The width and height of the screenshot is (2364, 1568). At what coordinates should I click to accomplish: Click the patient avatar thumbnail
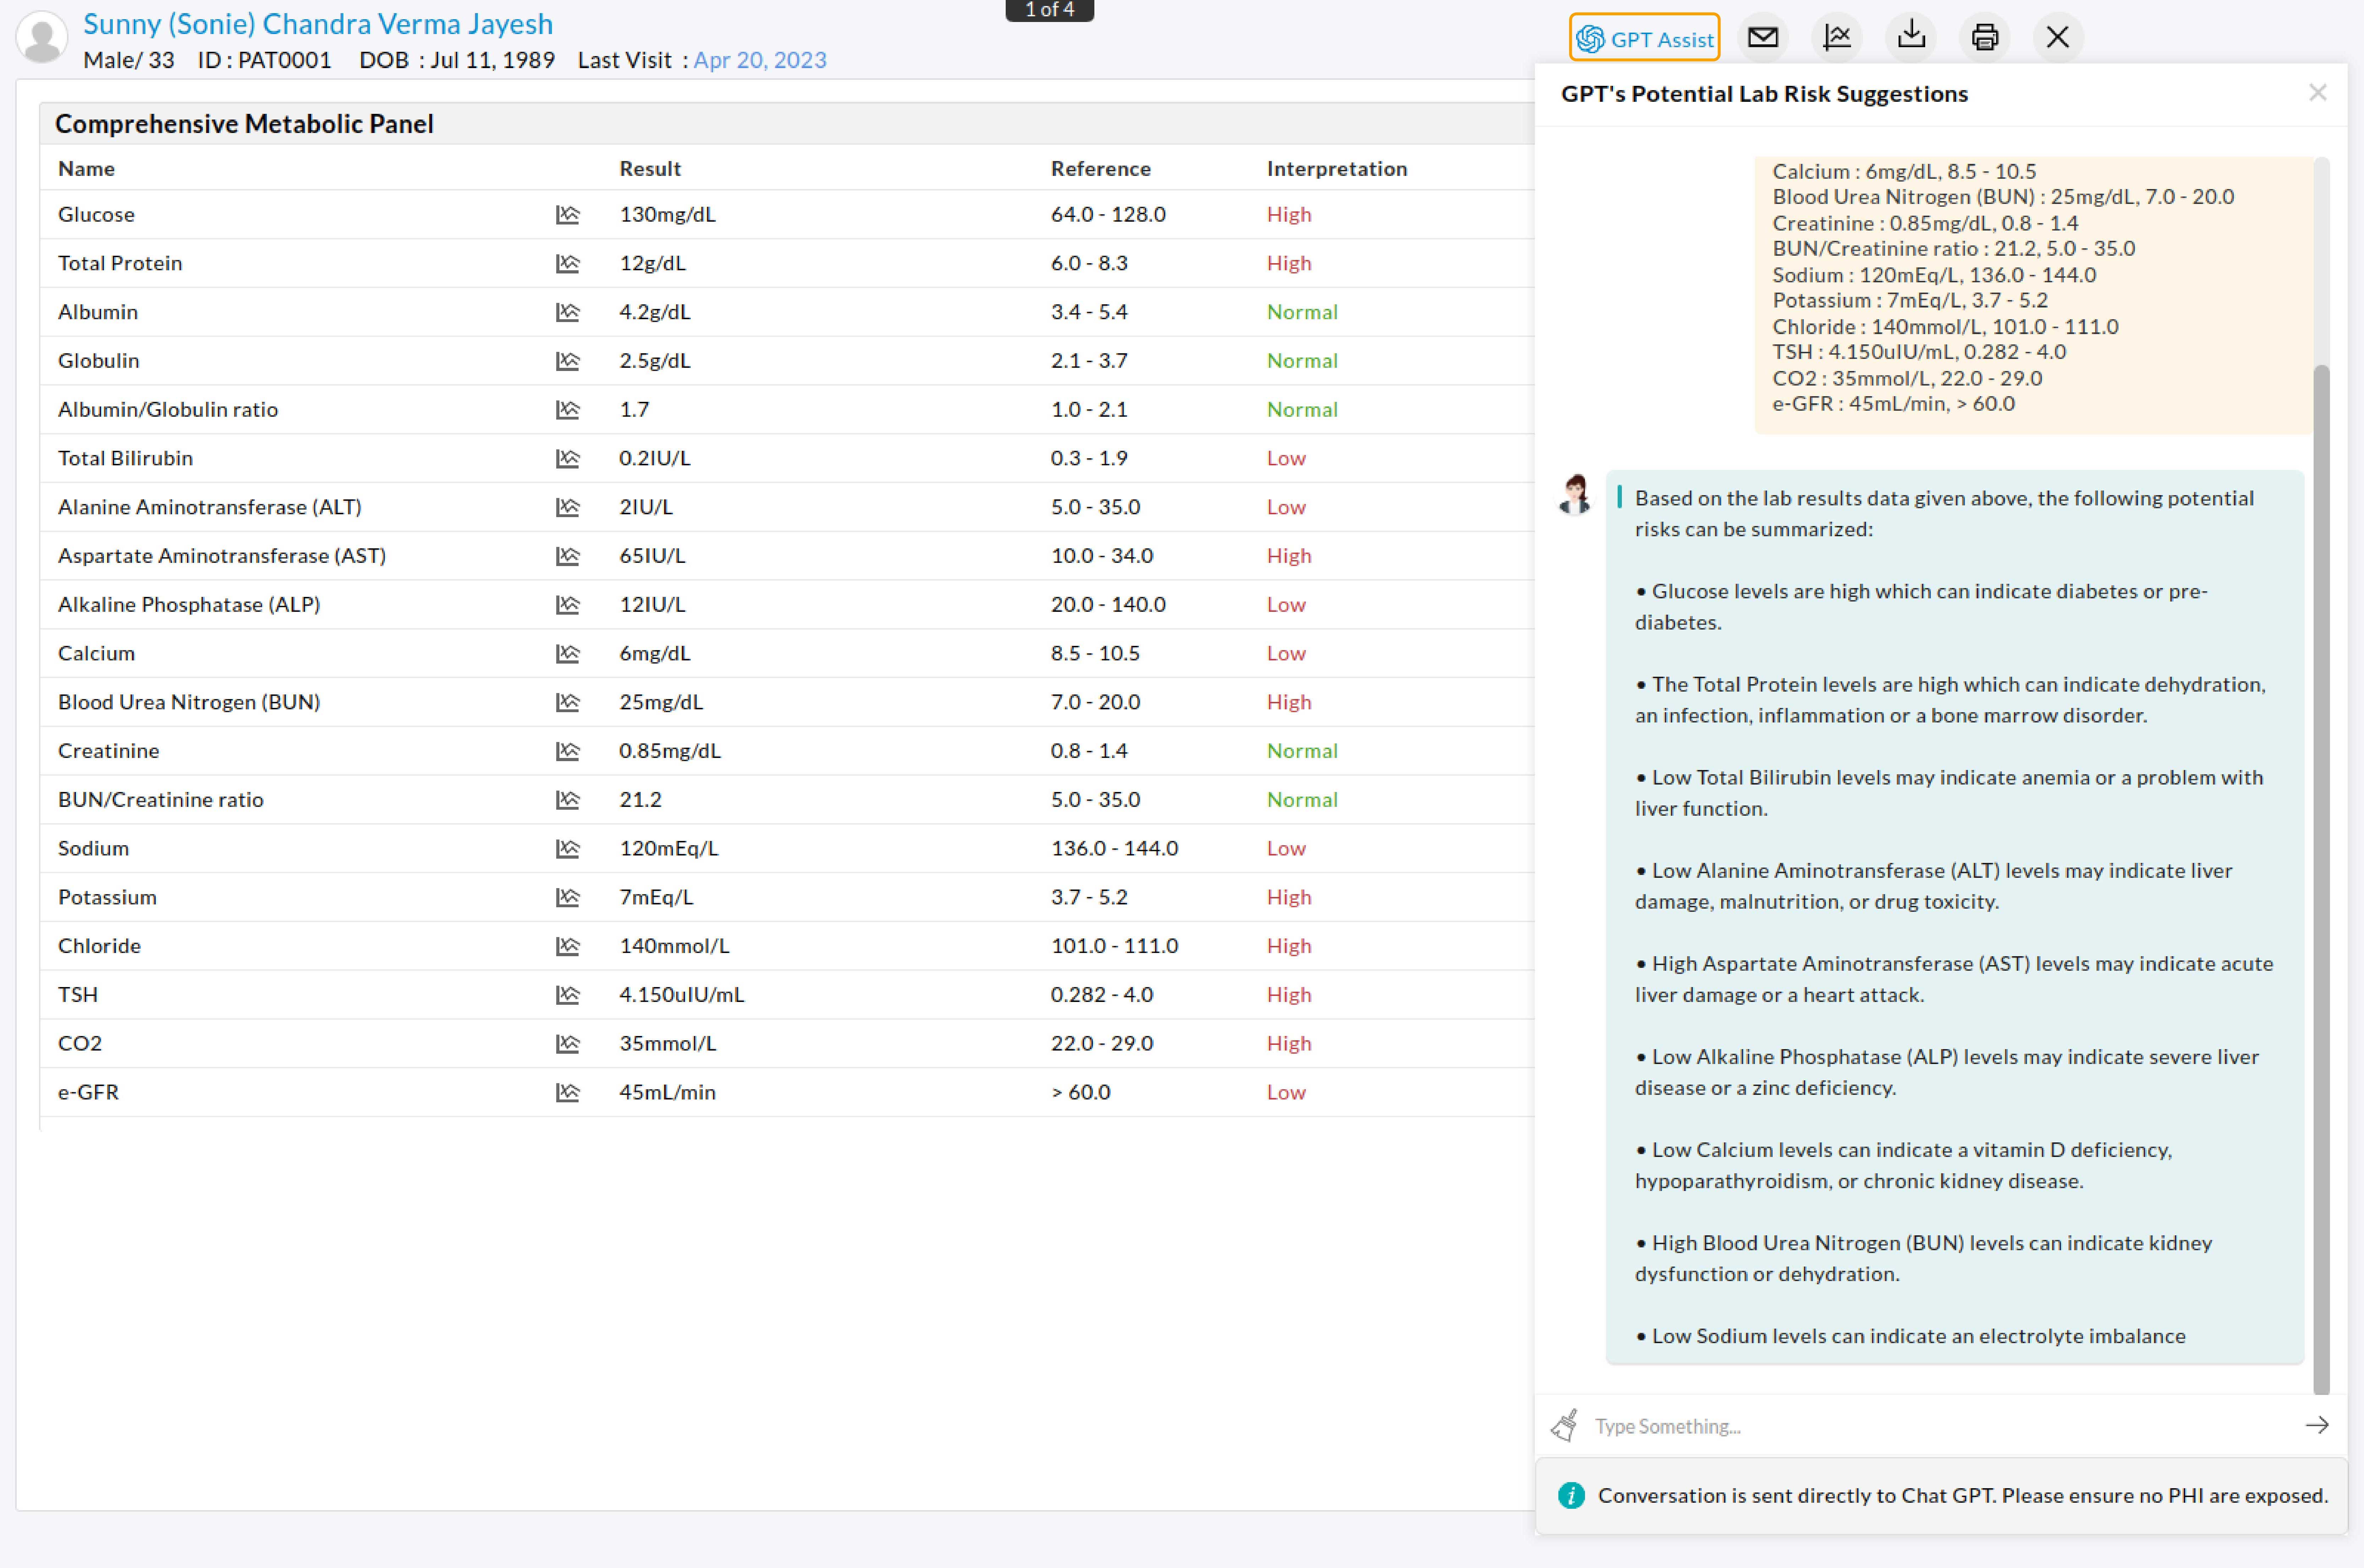(x=42, y=38)
